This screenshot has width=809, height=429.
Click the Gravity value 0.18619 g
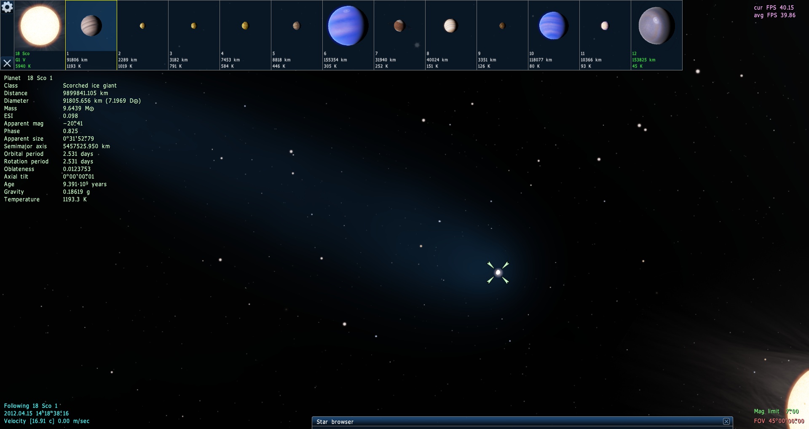(76, 192)
